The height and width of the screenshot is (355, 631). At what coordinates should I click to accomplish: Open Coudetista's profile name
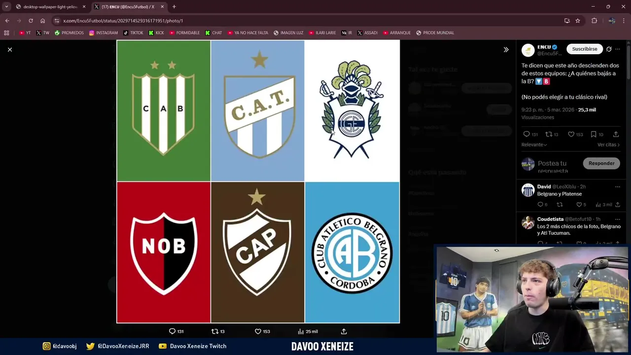point(550,219)
